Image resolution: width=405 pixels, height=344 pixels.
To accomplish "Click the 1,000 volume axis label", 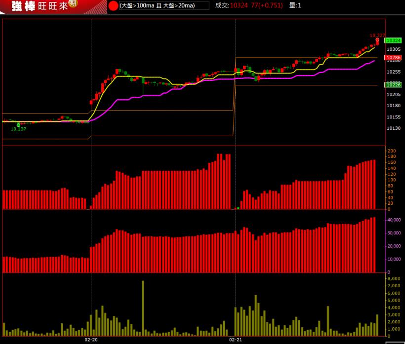I will [394, 329].
